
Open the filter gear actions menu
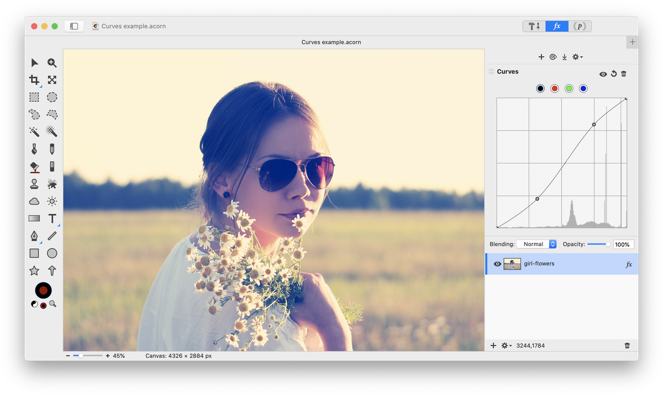click(x=577, y=57)
